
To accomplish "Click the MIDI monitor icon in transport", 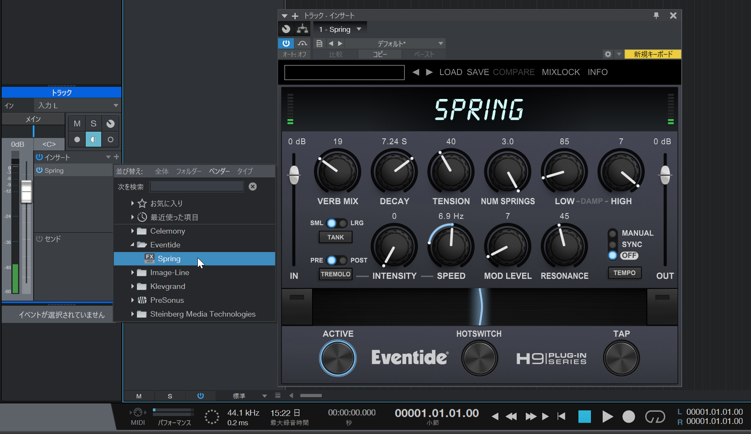I will tap(138, 412).
